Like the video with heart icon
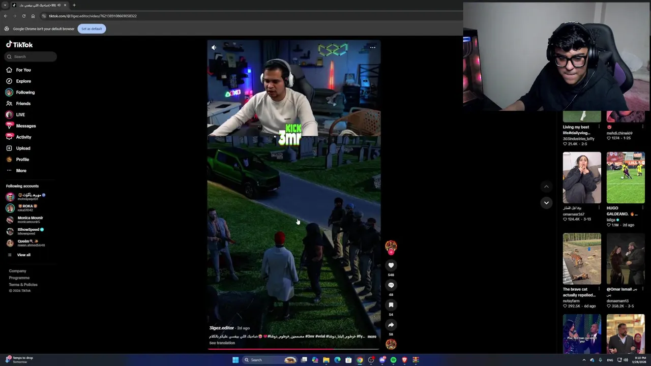651x366 pixels. pos(391,265)
